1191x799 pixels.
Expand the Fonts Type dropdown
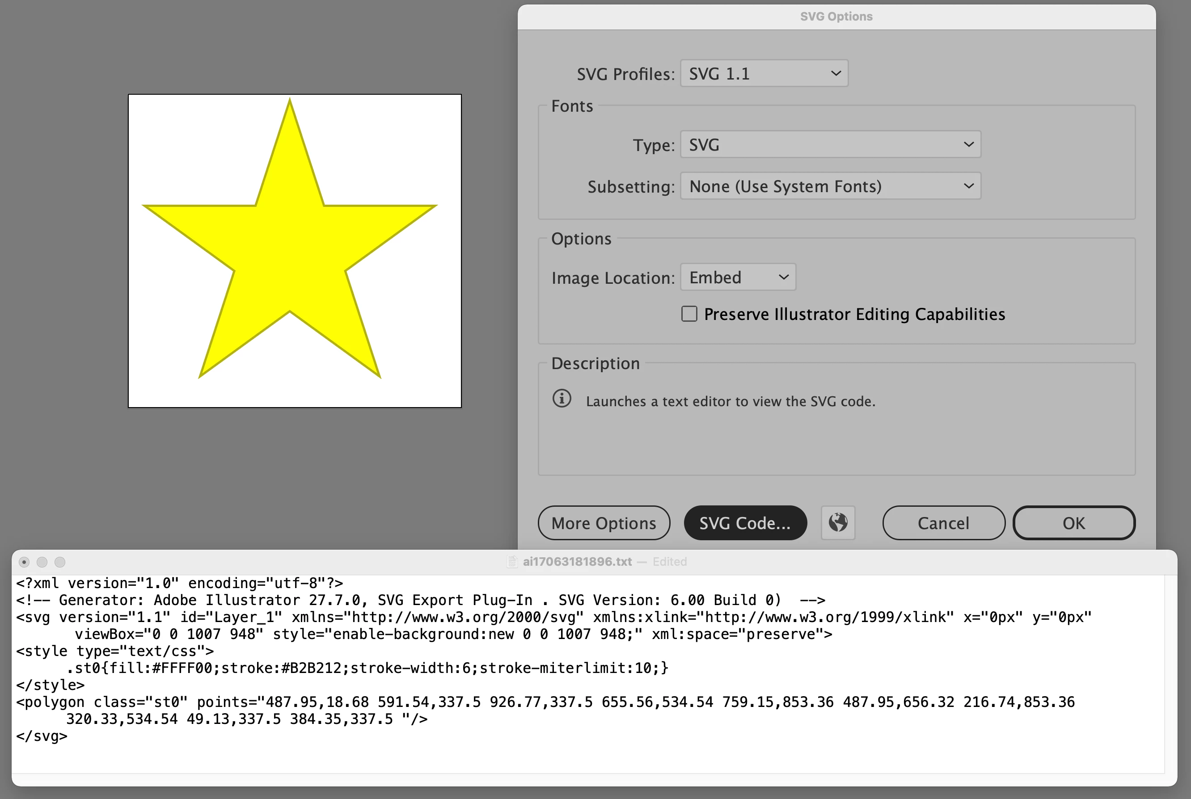830,145
